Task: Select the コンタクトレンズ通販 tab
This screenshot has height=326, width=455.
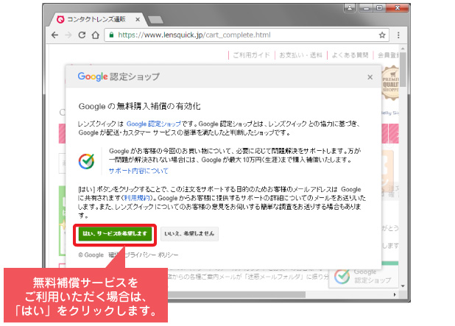Action: 97,19
